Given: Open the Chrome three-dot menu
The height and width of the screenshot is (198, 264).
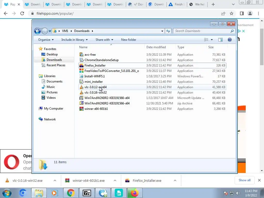Looking at the screenshot, I should click(x=258, y=13).
